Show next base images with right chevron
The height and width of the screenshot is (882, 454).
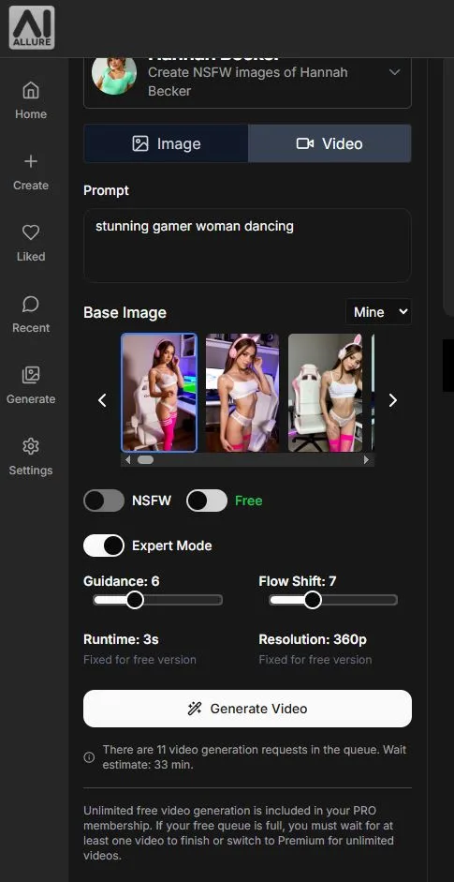click(x=393, y=400)
